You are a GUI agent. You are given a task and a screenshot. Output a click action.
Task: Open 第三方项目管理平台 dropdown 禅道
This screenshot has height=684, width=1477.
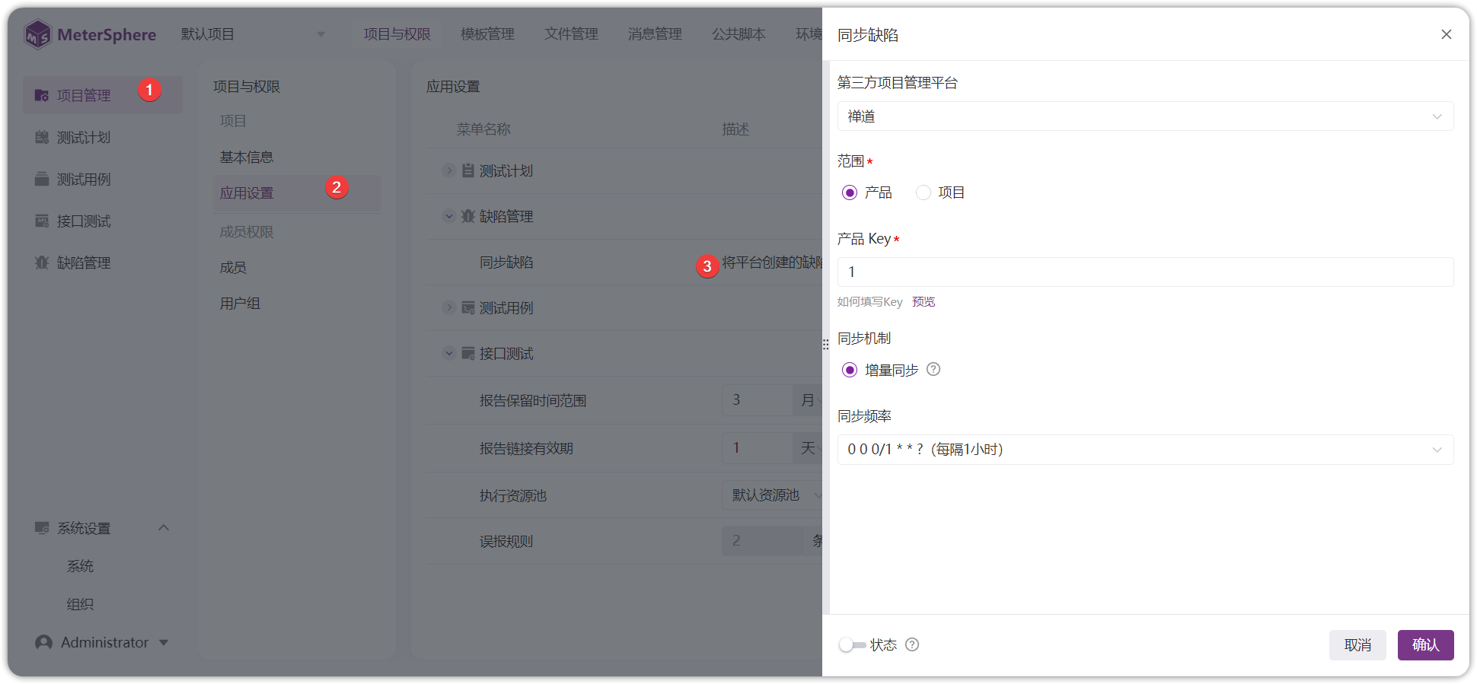pyautogui.click(x=1145, y=116)
